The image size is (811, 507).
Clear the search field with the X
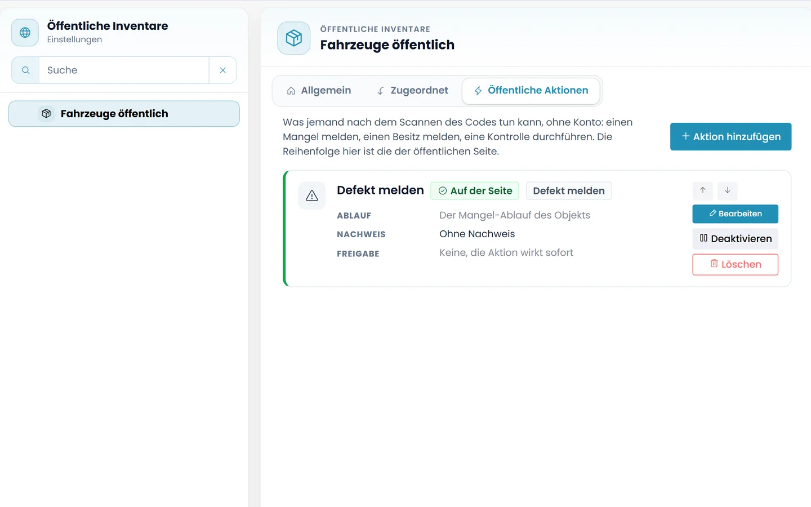click(x=223, y=70)
